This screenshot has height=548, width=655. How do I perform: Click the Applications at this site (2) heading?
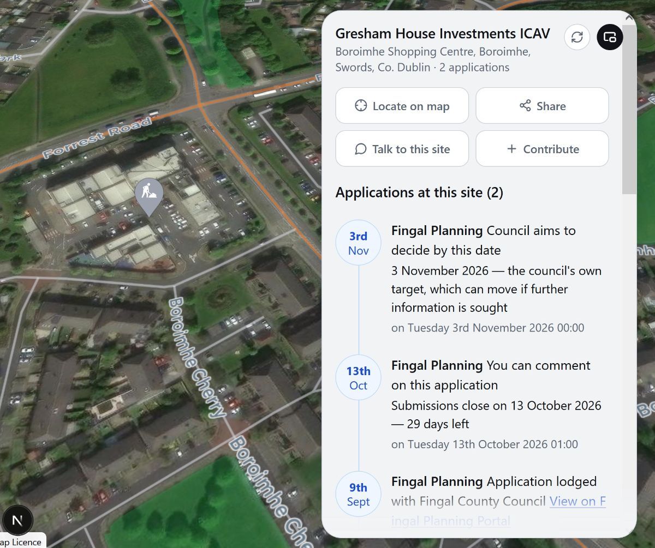[x=419, y=192]
